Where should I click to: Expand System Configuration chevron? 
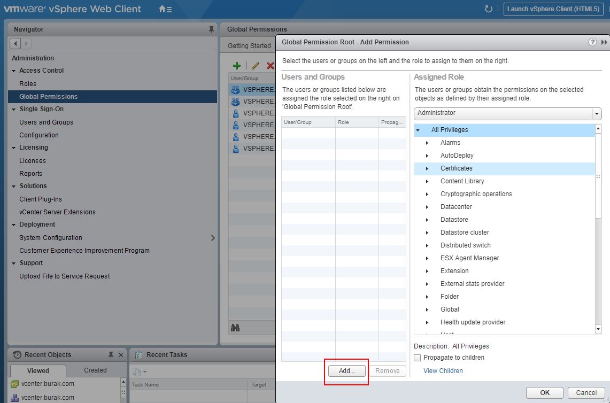pos(213,238)
